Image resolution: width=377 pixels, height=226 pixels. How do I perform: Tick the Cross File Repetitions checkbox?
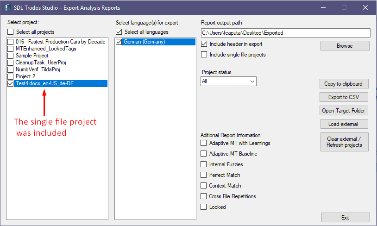[203, 196]
